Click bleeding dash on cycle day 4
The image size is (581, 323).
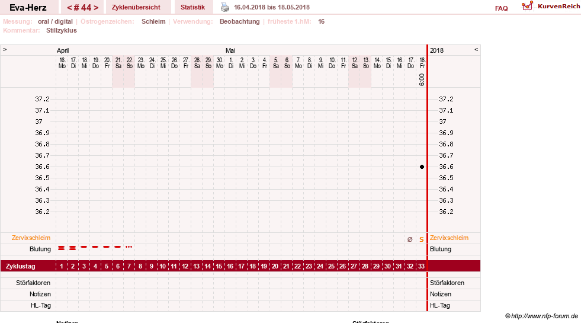click(95, 247)
